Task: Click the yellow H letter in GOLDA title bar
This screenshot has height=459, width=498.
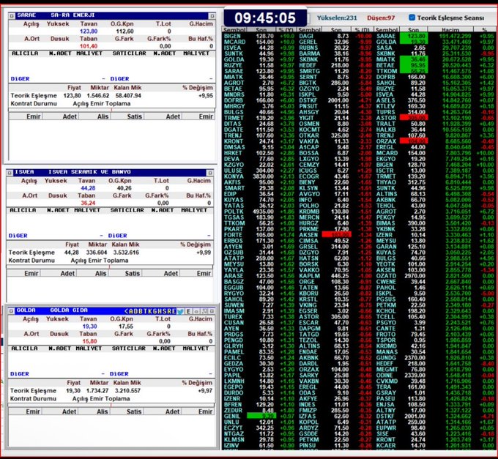Action: 160,311
